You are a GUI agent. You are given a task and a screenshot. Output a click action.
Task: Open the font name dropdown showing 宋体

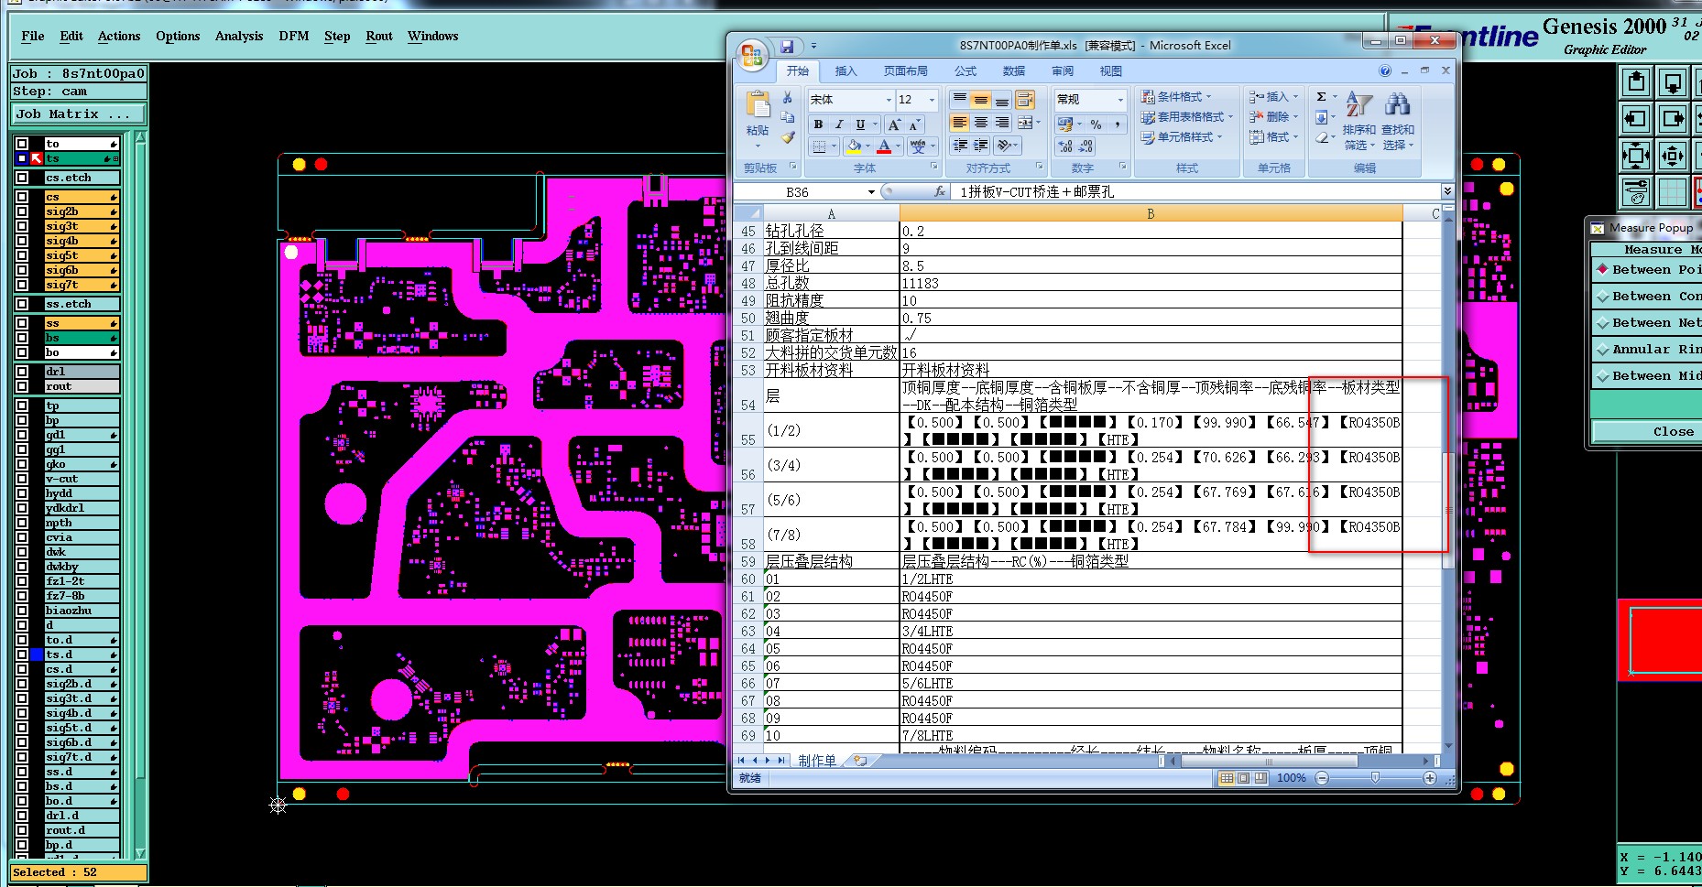pyautogui.click(x=889, y=100)
